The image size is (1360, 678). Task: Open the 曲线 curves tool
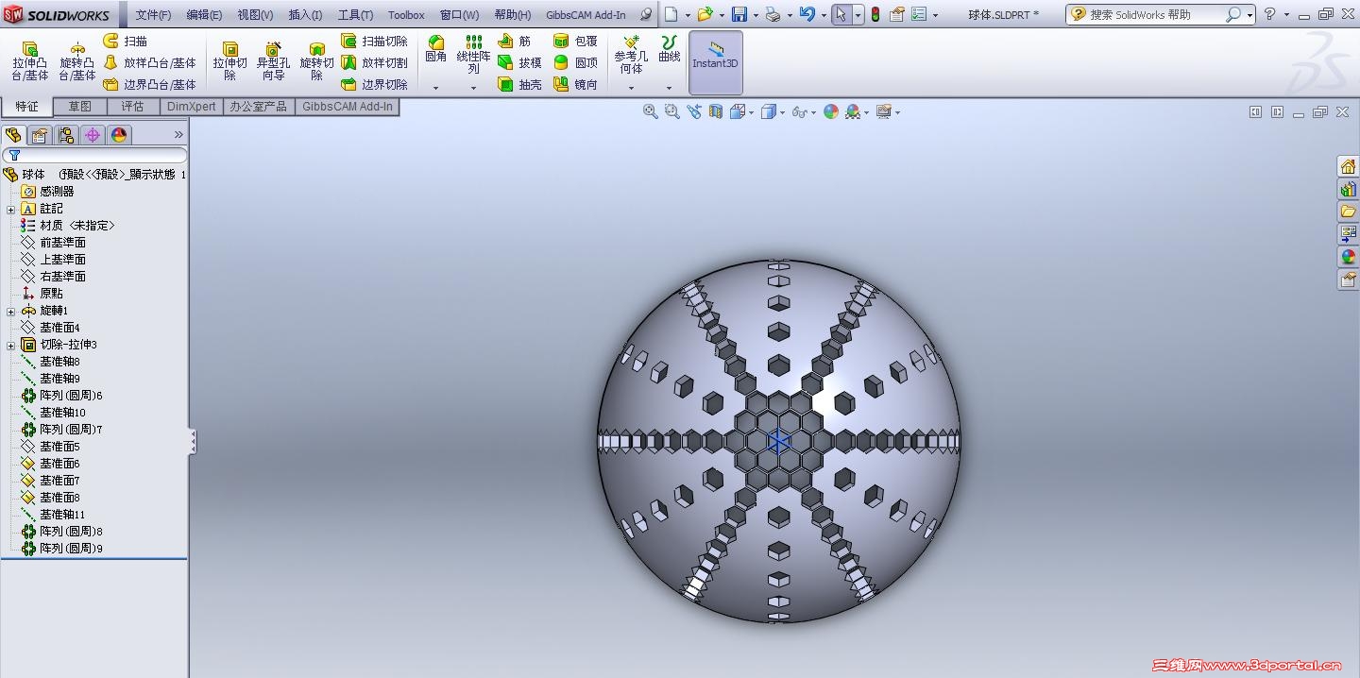coord(670,50)
